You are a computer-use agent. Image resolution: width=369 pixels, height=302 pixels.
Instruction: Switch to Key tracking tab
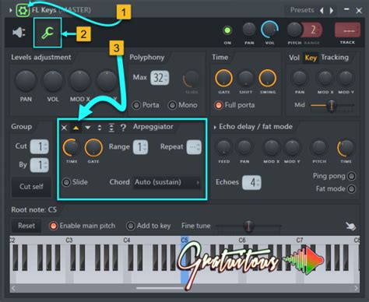point(311,58)
